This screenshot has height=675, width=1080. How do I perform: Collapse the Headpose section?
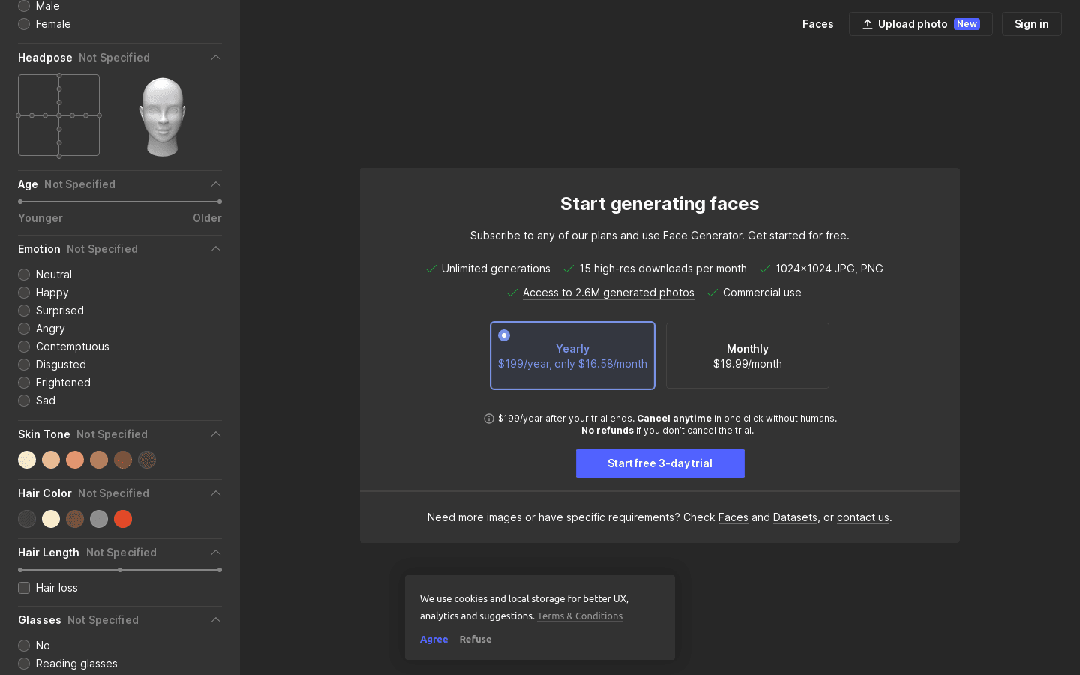tap(216, 58)
